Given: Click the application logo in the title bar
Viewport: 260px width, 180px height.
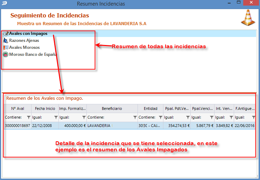Looking at the screenshot, I should click(x=5, y=3).
